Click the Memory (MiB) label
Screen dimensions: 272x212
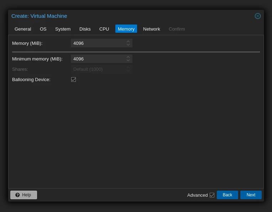27,43
